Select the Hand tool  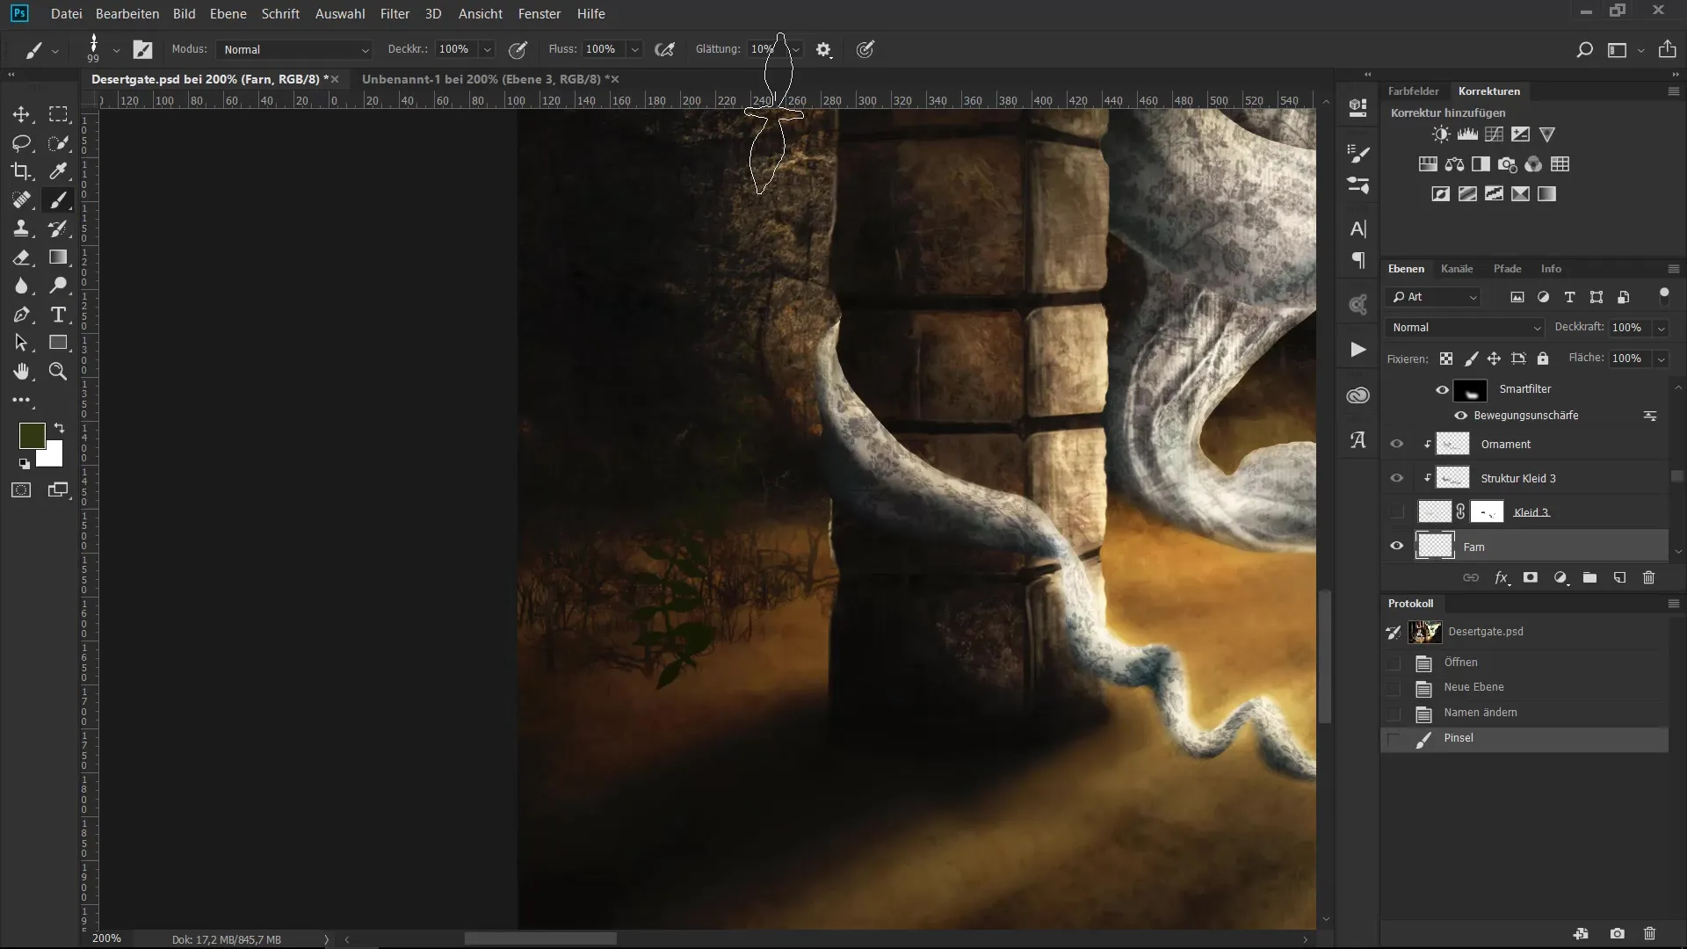21,372
